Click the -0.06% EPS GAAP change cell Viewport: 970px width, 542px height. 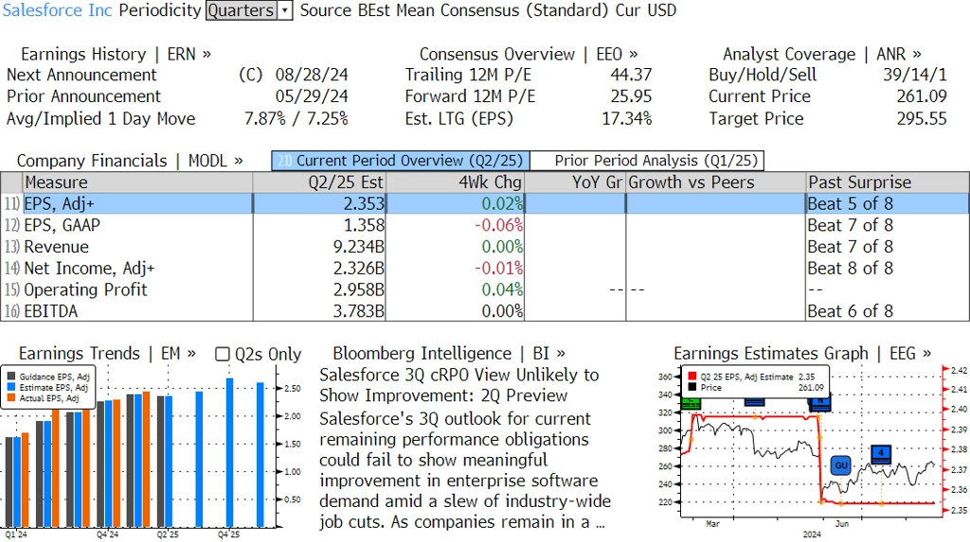click(x=498, y=225)
